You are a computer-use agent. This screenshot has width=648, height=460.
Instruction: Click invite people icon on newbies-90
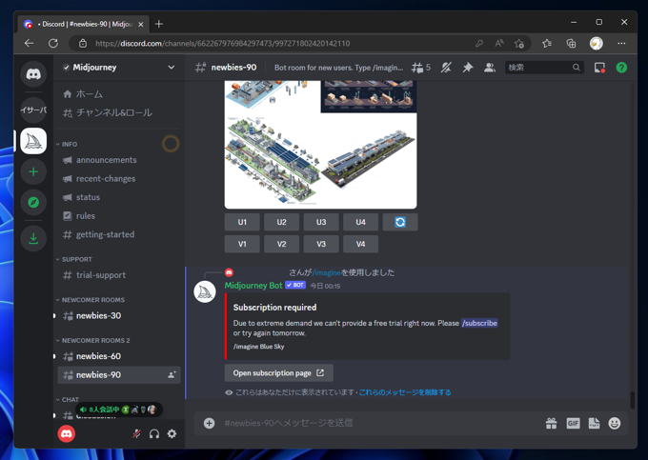172,375
